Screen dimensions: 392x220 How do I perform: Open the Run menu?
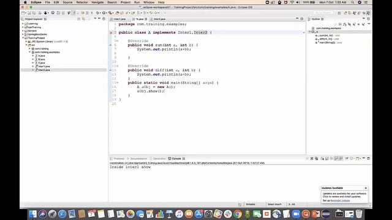point(137,2)
